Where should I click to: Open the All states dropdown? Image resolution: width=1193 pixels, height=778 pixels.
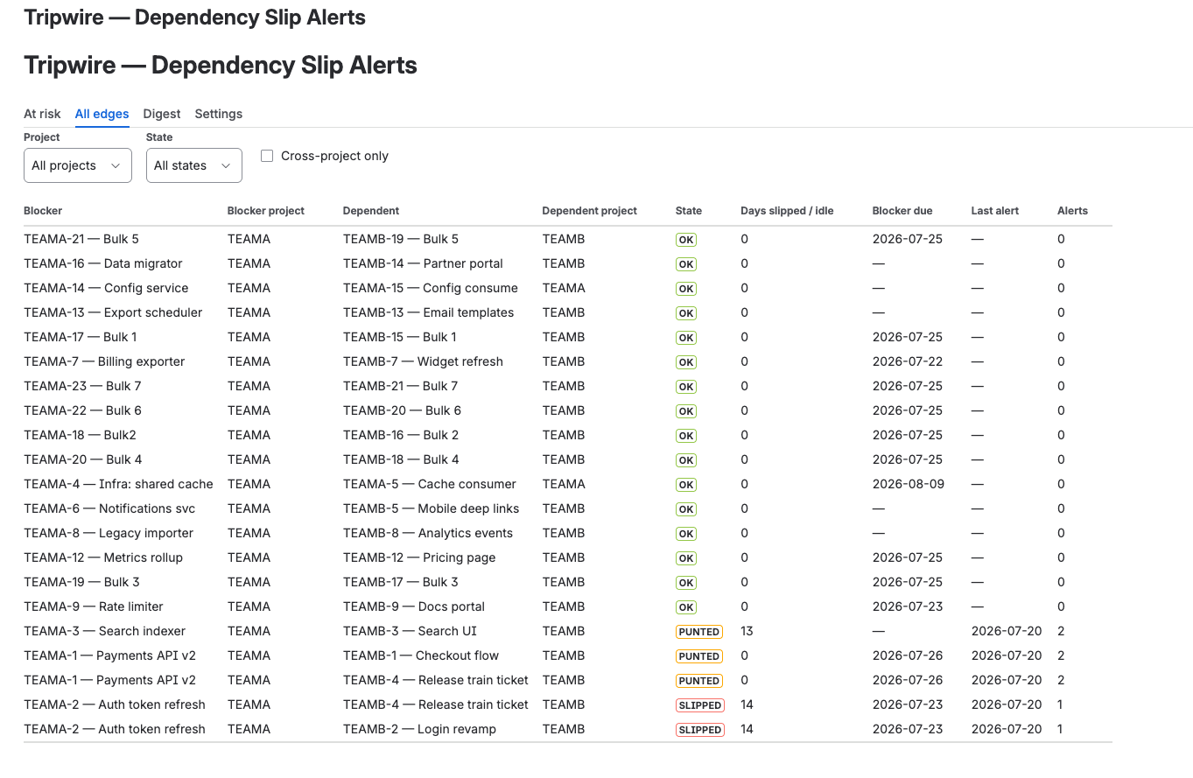click(x=194, y=165)
